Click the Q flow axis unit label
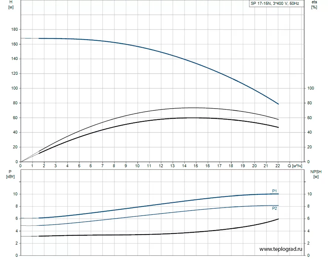The height and width of the screenshot is (259, 328). click(x=298, y=166)
